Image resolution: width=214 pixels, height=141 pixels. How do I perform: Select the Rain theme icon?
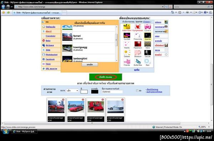(148, 61)
